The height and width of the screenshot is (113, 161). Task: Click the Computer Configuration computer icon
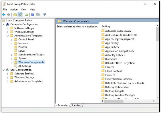pyautogui.click(x=8, y=24)
